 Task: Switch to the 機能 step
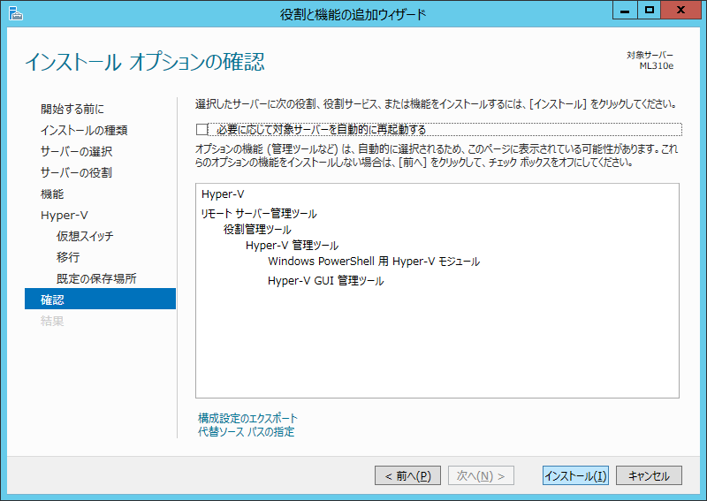pos(52,194)
